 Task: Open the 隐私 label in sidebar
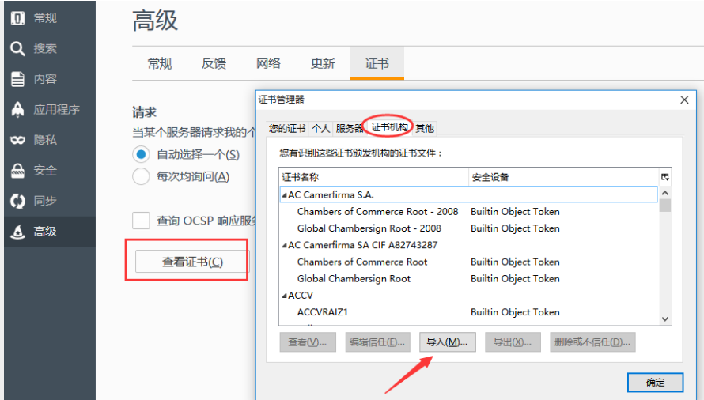click(45, 140)
